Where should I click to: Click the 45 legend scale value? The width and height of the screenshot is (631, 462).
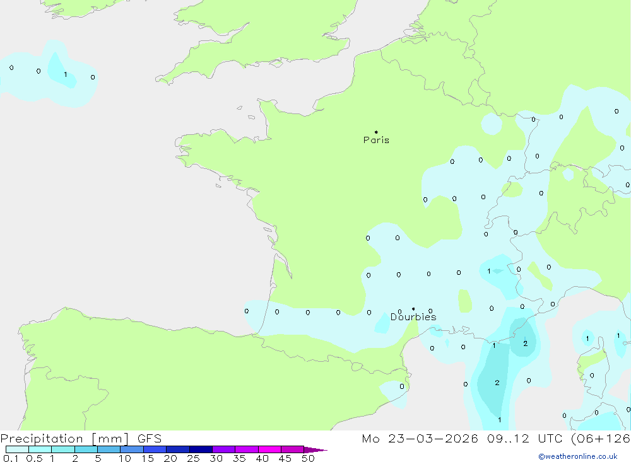coord(285,458)
